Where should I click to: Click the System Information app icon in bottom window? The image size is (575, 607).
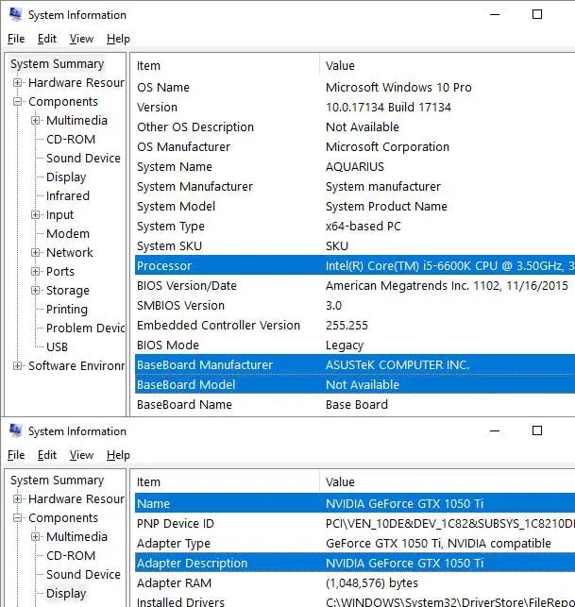click(15, 430)
